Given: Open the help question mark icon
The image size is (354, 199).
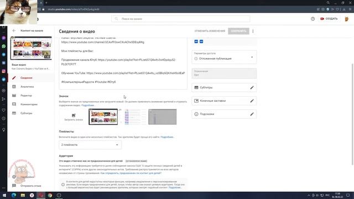Looking at the screenshot, I should pyautogui.click(x=313, y=19).
